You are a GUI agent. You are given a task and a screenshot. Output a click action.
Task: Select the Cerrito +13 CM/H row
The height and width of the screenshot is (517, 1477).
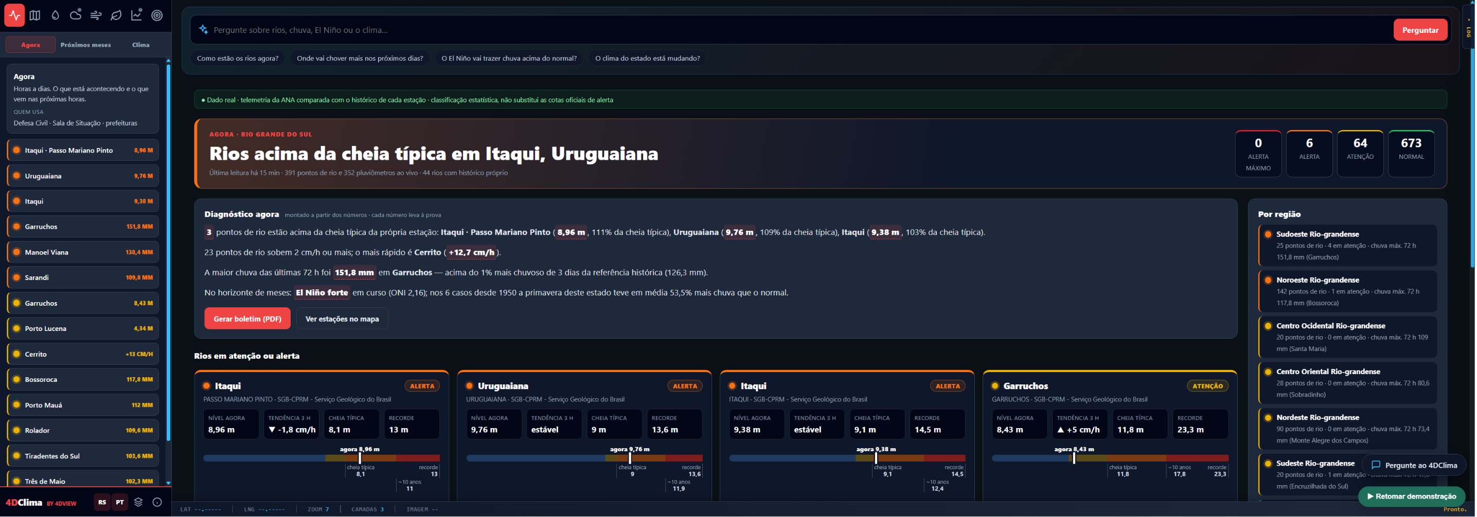[x=82, y=354]
